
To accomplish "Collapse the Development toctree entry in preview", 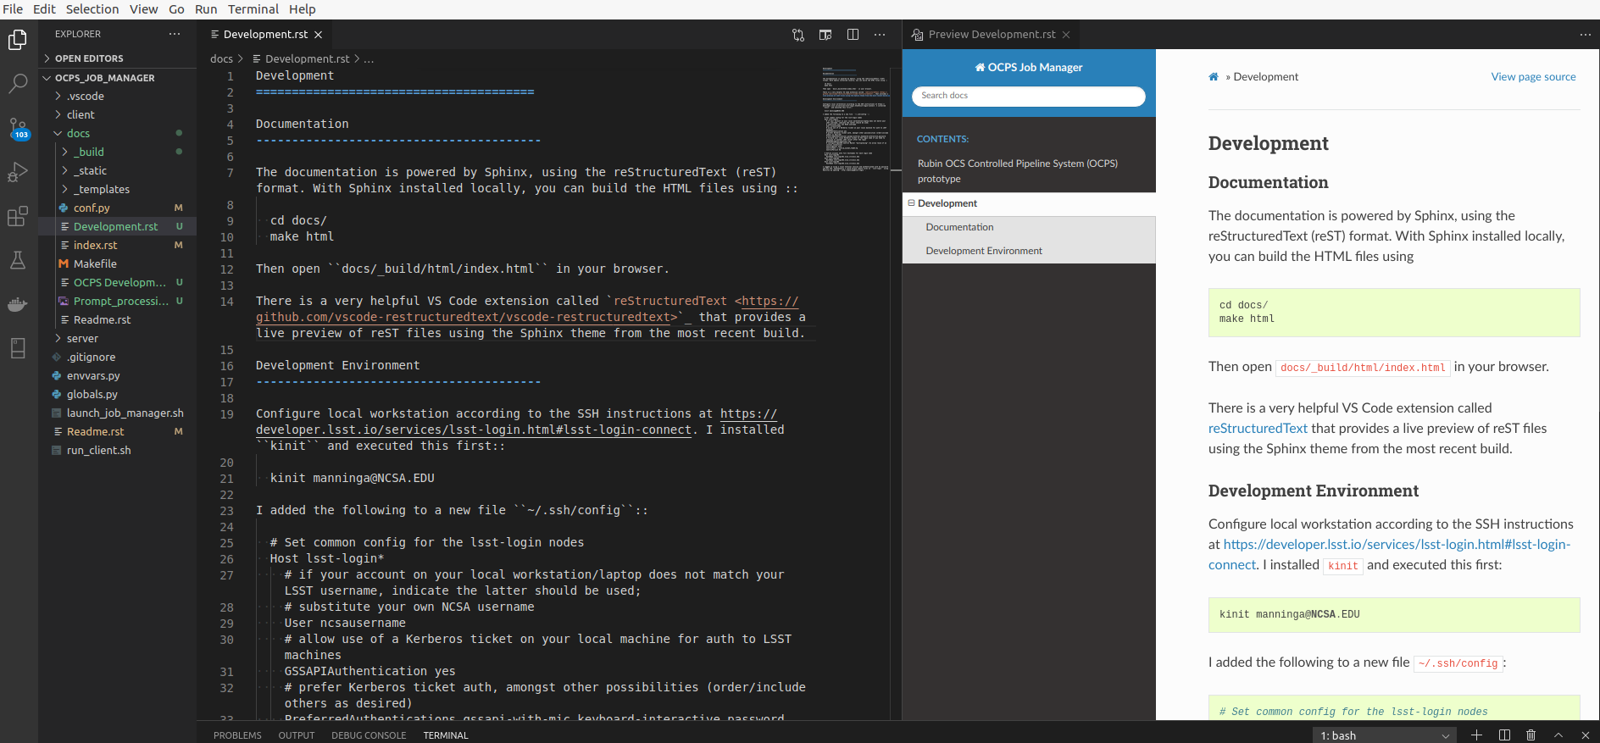I will (x=912, y=203).
